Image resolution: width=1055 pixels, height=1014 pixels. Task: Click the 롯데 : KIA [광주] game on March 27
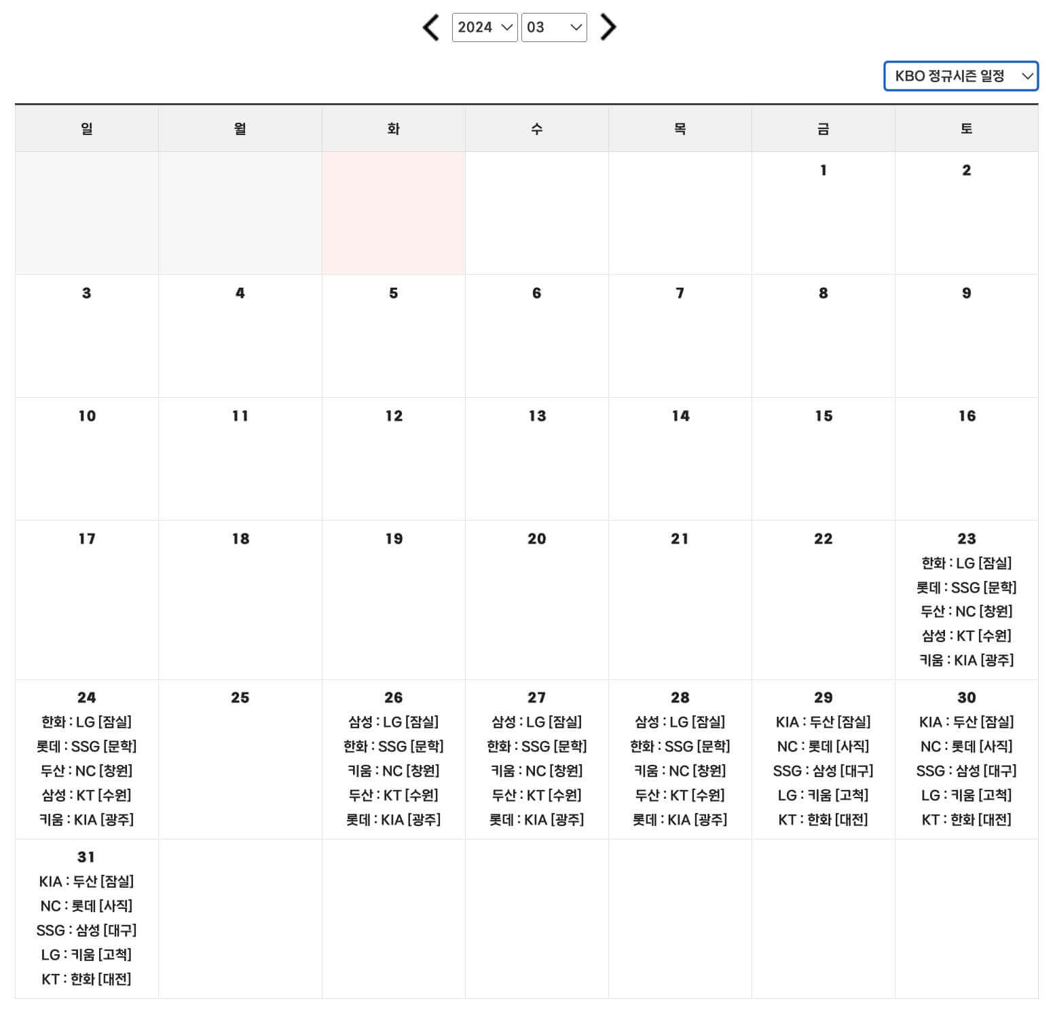(536, 819)
